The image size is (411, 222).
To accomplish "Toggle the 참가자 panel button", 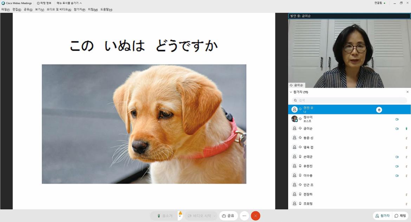I will click(x=382, y=216).
